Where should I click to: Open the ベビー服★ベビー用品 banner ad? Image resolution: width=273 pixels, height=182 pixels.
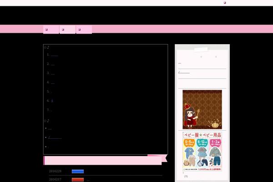tap(202, 152)
